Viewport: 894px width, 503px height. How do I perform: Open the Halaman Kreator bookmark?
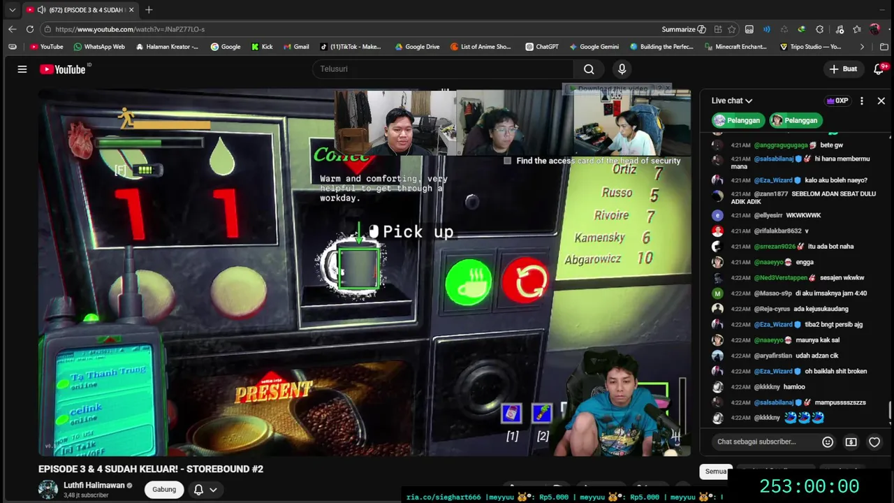pos(167,47)
